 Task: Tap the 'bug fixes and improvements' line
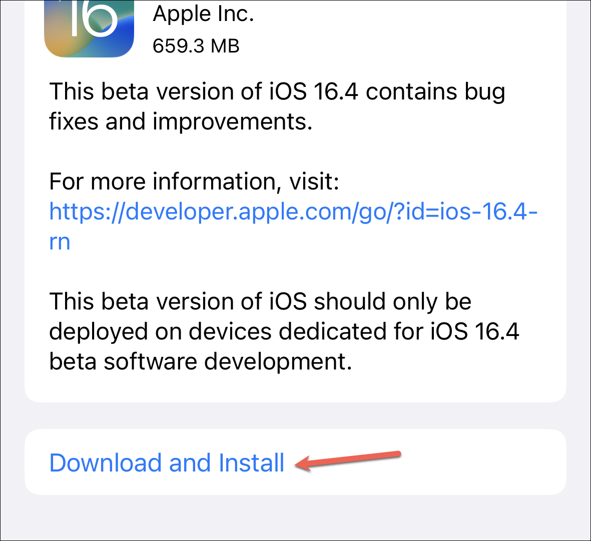[x=181, y=121]
